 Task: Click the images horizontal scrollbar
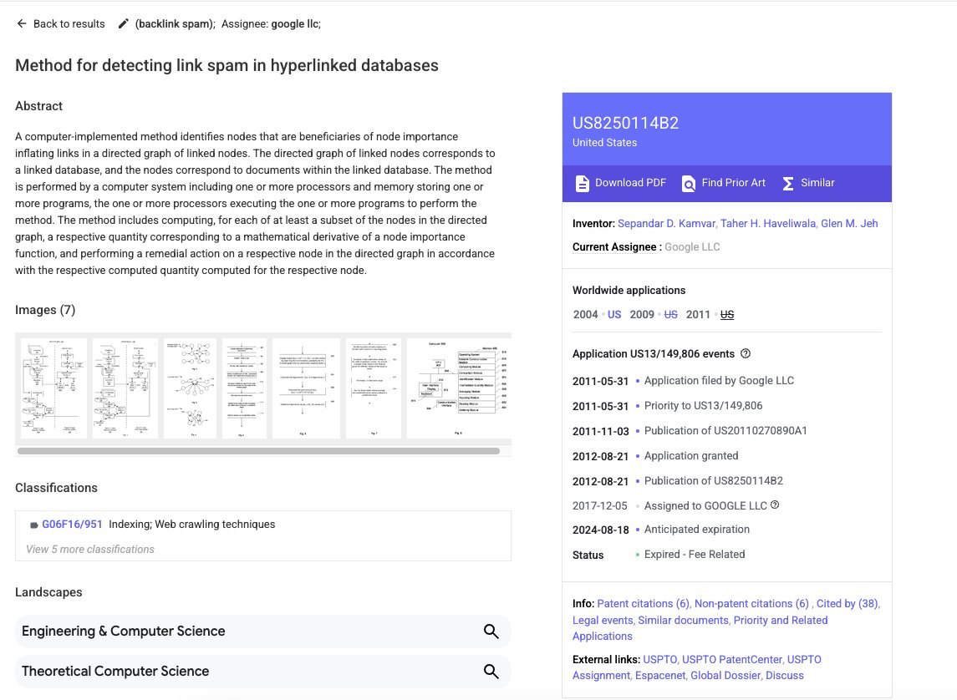[259, 451]
